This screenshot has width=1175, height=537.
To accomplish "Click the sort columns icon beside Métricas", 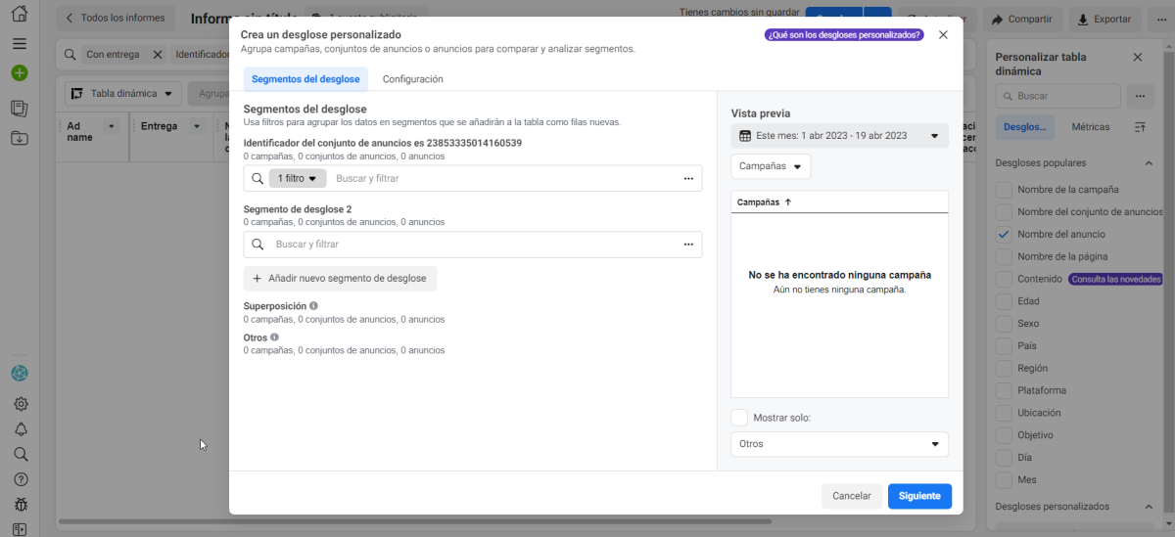I will click(1140, 127).
